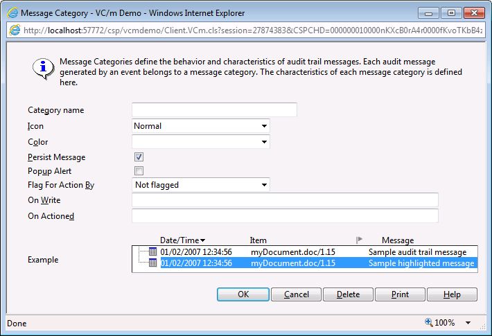
Task: Open the zoom level dropdown arrow
Action: tap(468, 323)
